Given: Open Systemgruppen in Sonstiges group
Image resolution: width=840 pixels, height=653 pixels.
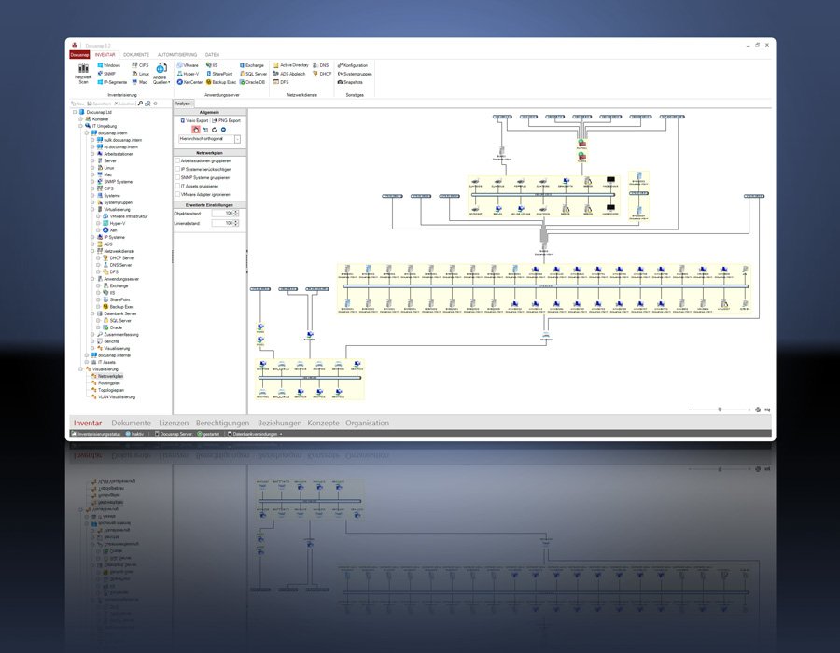Looking at the screenshot, I should [355, 74].
